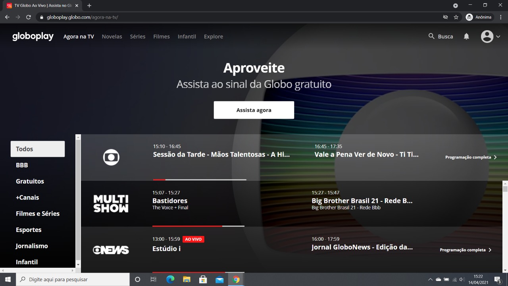The height and width of the screenshot is (286, 508).
Task: Open Task View in taskbar
Action: [154, 279]
